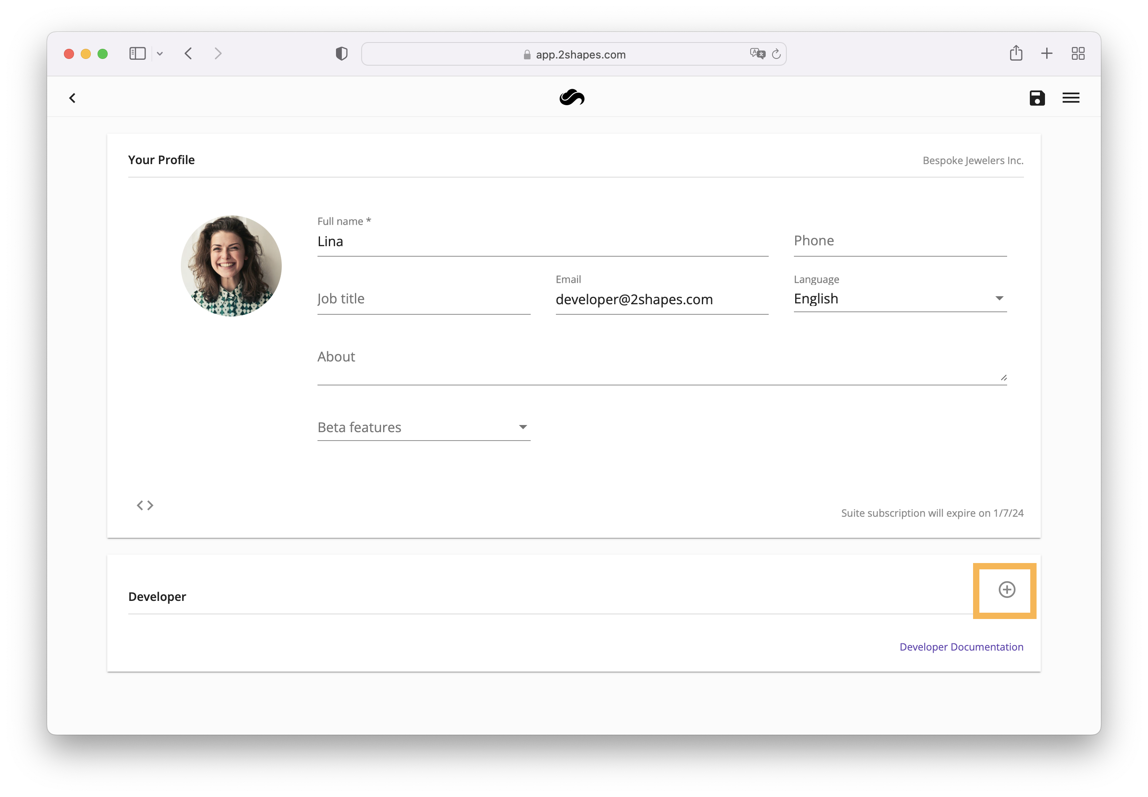Open the hamburger menu icon
The height and width of the screenshot is (797, 1148).
1071,98
